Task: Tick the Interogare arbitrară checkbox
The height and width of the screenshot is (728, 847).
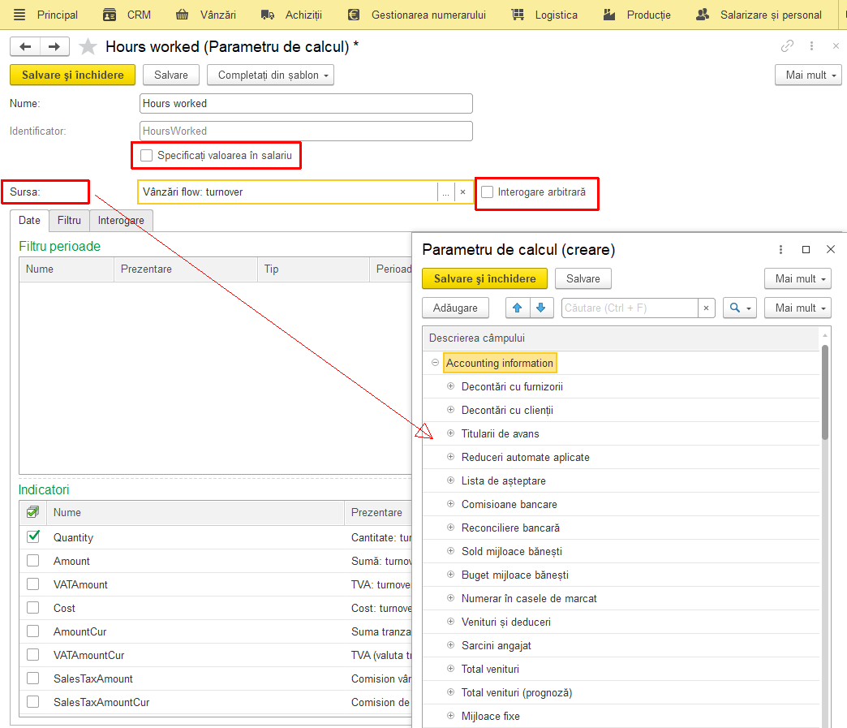Action: [x=488, y=192]
